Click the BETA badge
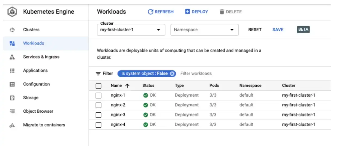Screen dimensions: 341x146 303,29
